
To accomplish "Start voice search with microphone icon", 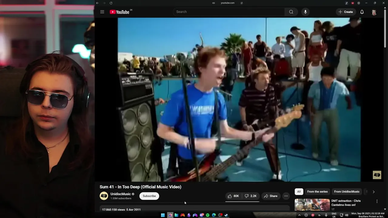I will 305,12.
